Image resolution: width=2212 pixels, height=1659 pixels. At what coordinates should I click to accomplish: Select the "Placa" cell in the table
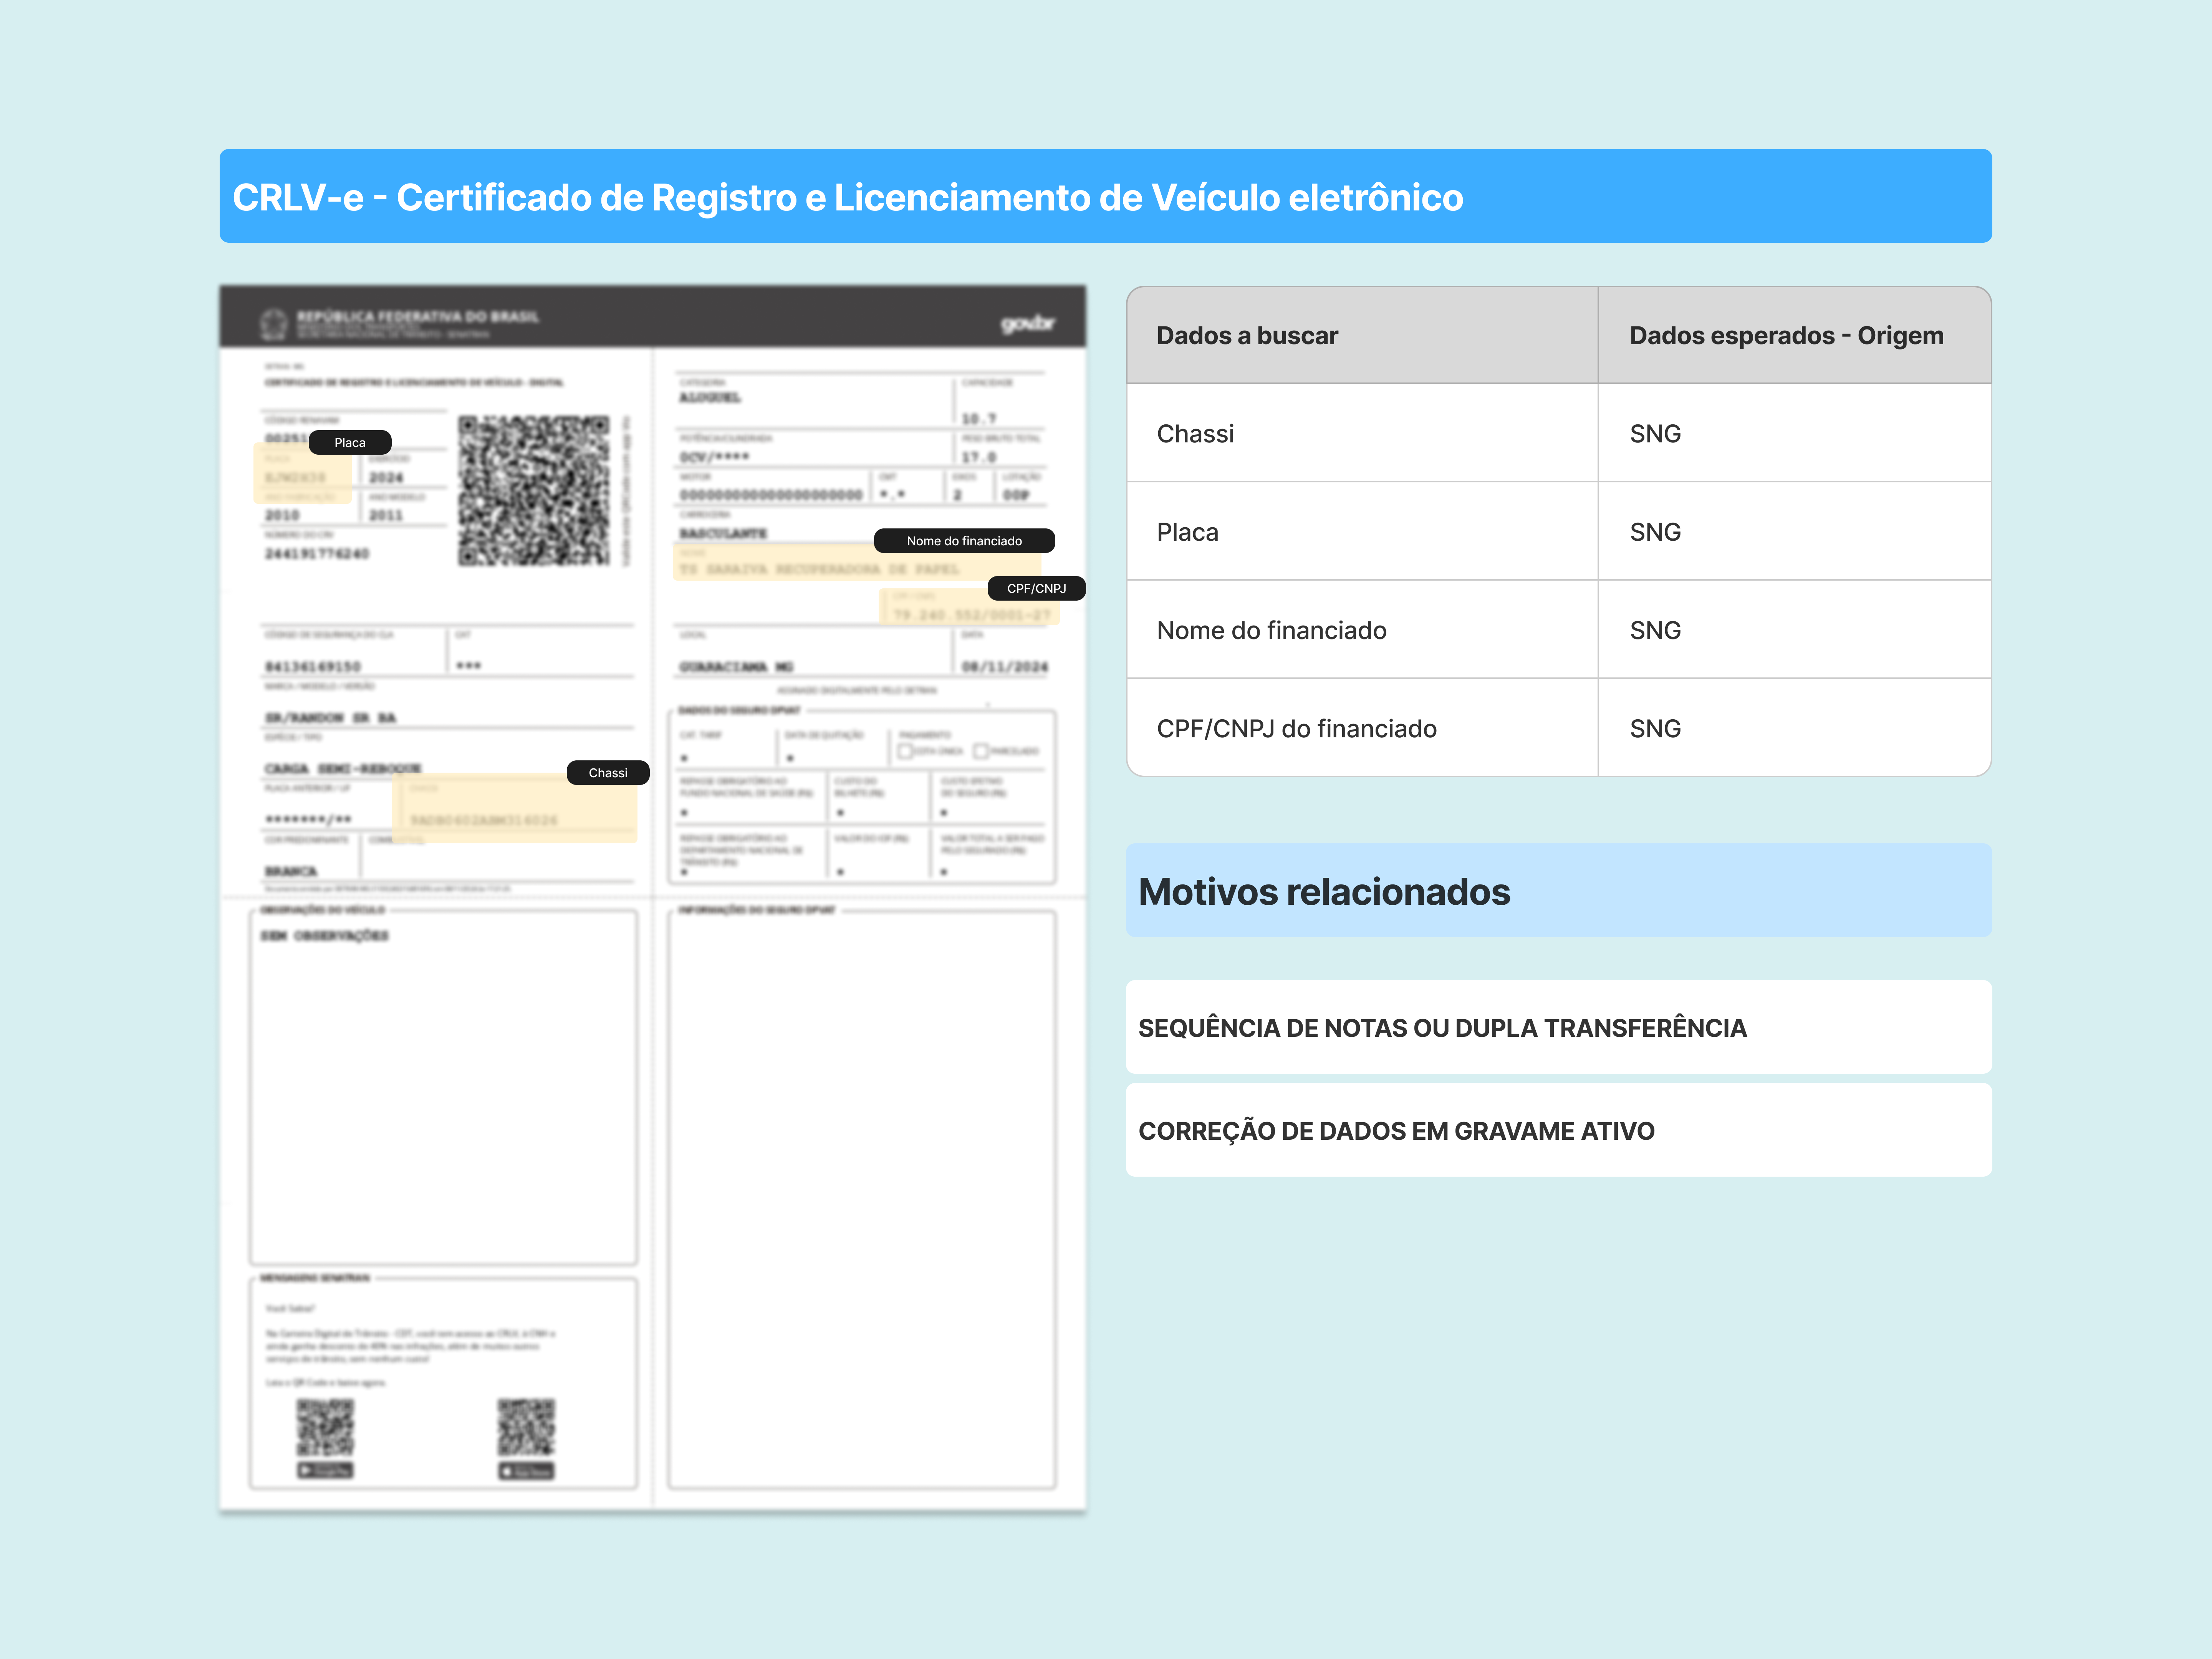point(1362,532)
